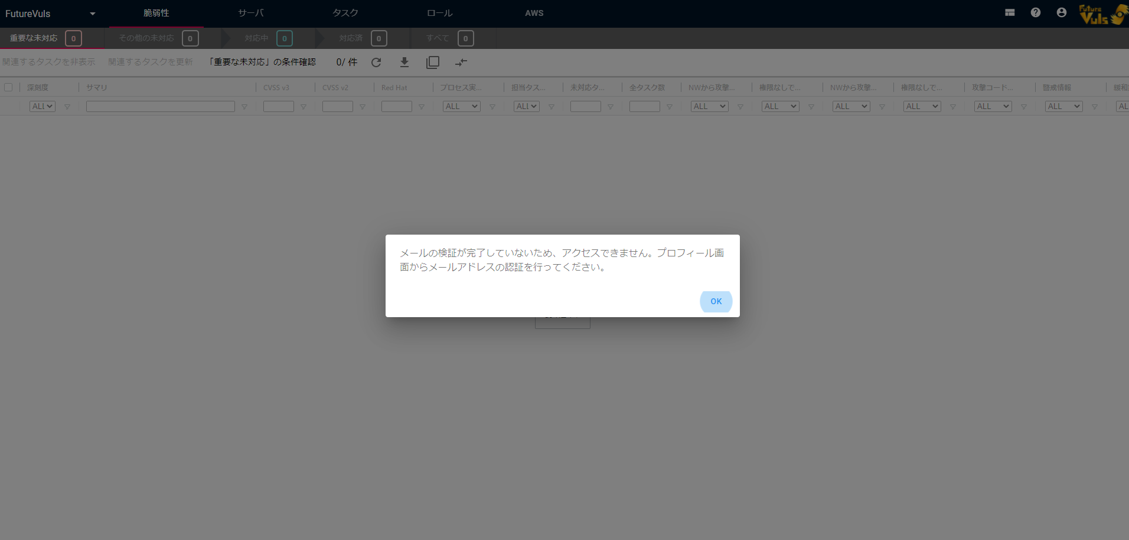The image size is (1129, 540).
Task: Open the FutureVuls group dropdown
Action: click(50, 14)
